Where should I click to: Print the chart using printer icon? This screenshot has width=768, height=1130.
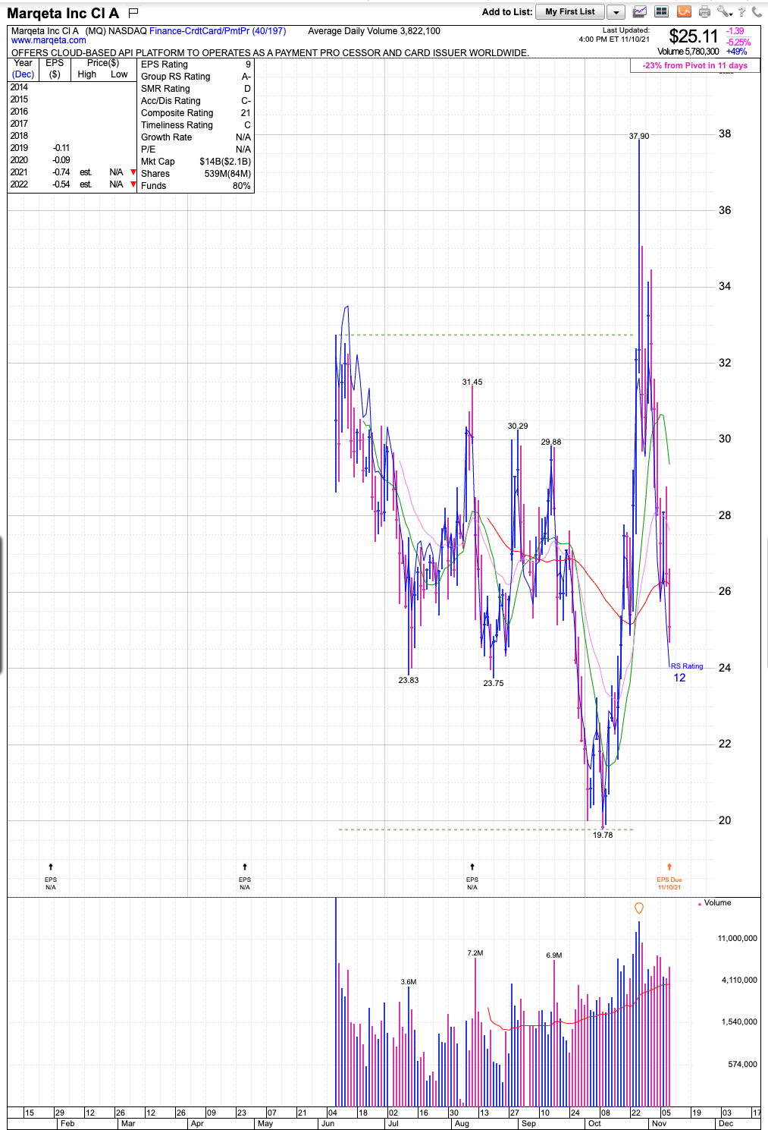705,11
